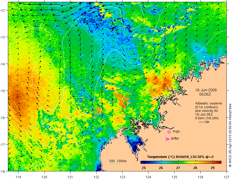Click the 126 longitude axis label
The image size is (232, 179).
(200, 177)
